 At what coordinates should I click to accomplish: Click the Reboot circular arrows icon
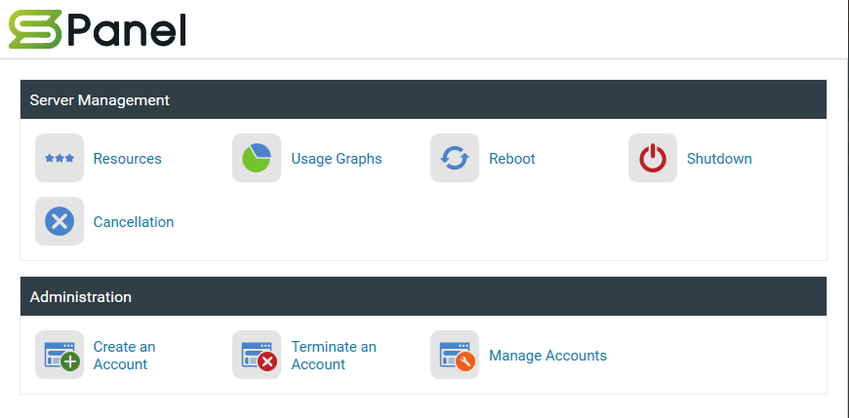point(455,158)
